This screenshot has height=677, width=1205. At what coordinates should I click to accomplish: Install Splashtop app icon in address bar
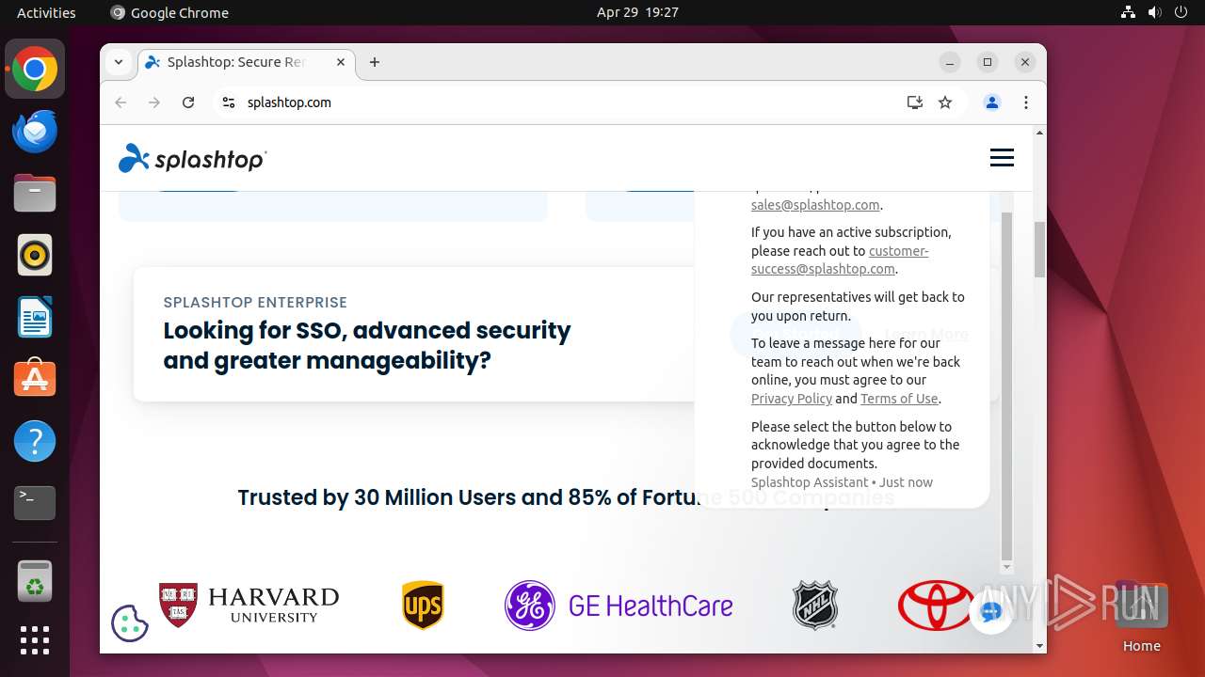pos(914,102)
